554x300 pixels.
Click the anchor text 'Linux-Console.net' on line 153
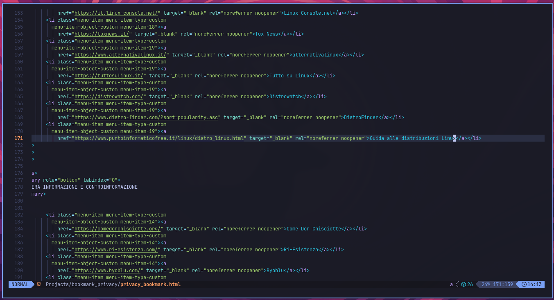[308, 13]
